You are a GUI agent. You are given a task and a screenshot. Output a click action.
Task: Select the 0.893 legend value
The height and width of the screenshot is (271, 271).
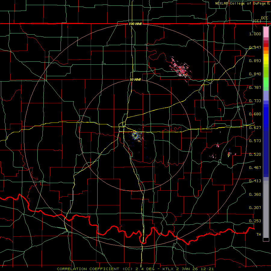click(255, 61)
